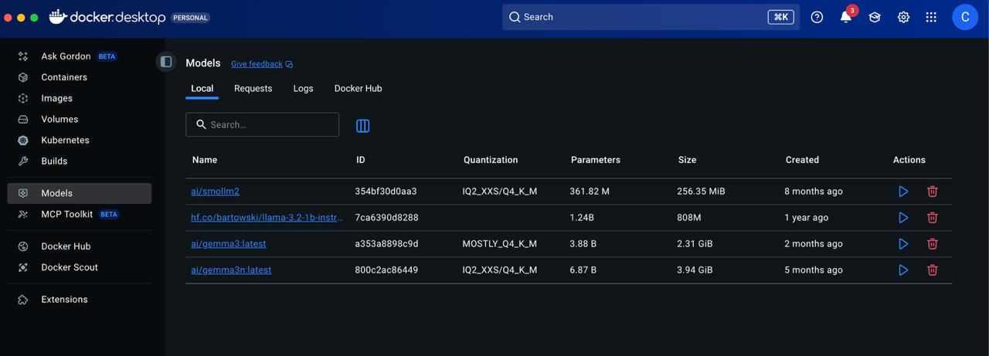This screenshot has height=356, width=989.
Task: Open the user account avatar C
Action: pos(965,17)
